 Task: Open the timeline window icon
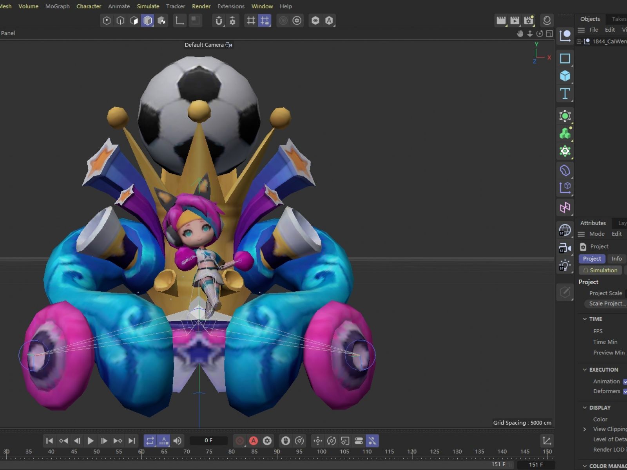(x=547, y=441)
